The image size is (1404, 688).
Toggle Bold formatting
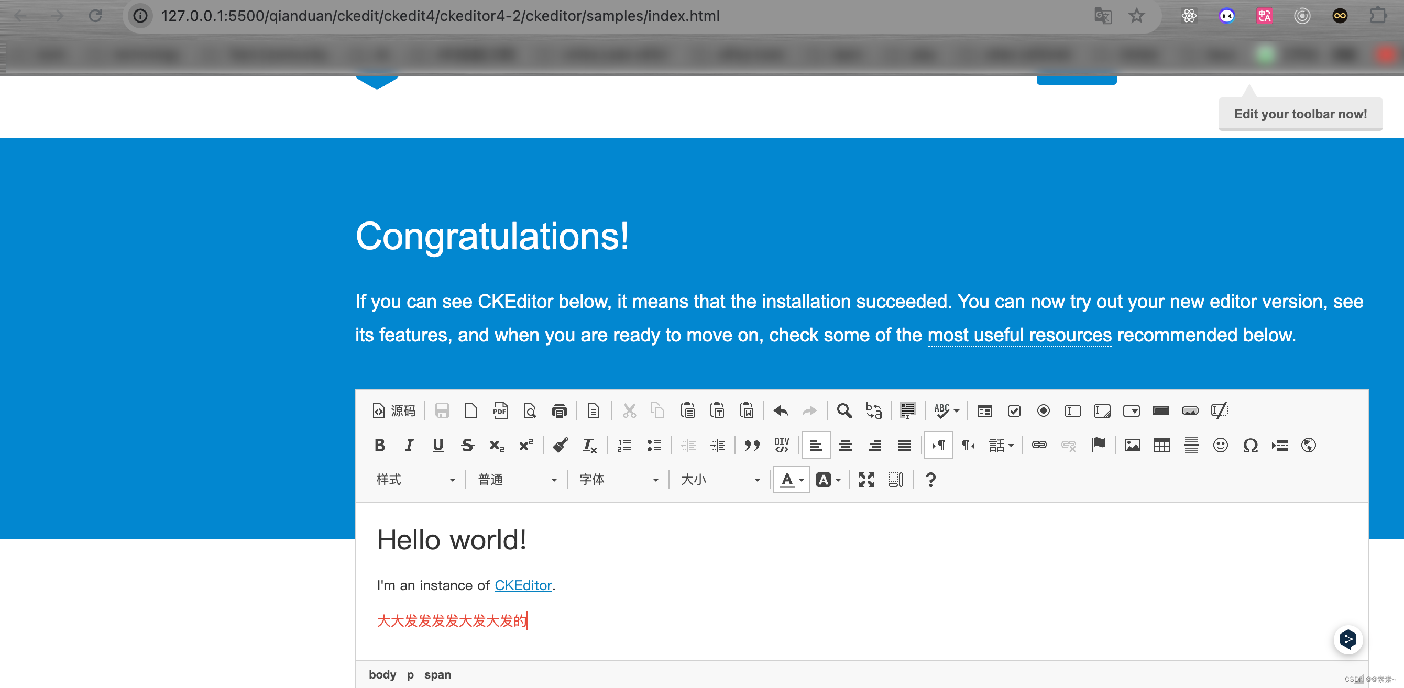380,446
